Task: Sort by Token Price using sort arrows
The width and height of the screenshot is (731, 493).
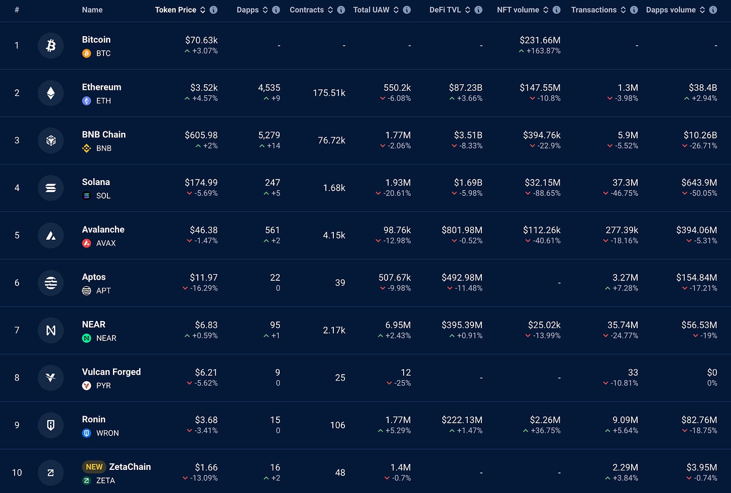Action: tap(203, 10)
